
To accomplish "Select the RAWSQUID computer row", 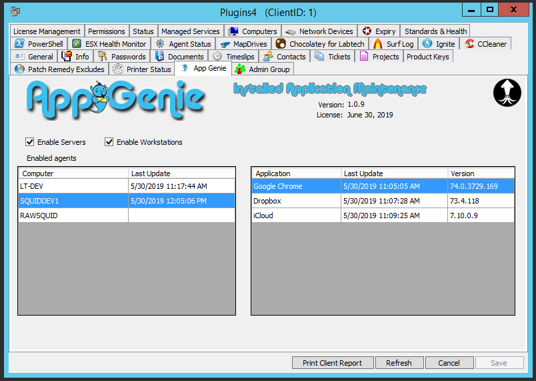I will [127, 216].
